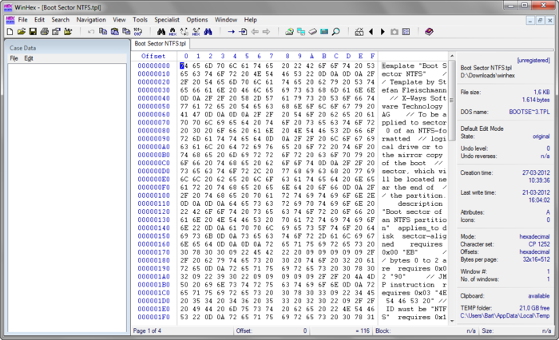Click the magnifying glass icon in the toolbar

[x=336, y=31]
